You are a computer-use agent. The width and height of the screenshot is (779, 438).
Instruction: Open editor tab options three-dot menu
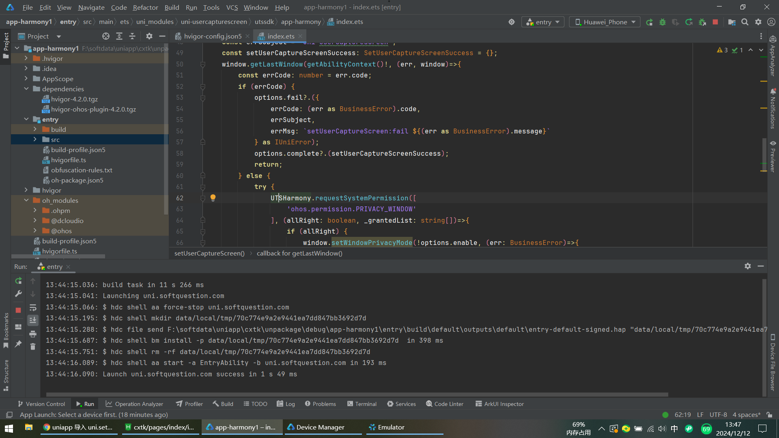pyautogui.click(x=761, y=36)
